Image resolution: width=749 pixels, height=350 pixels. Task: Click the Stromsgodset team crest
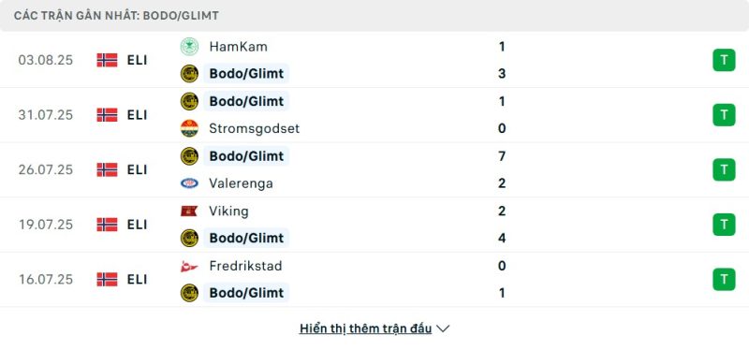point(189,128)
